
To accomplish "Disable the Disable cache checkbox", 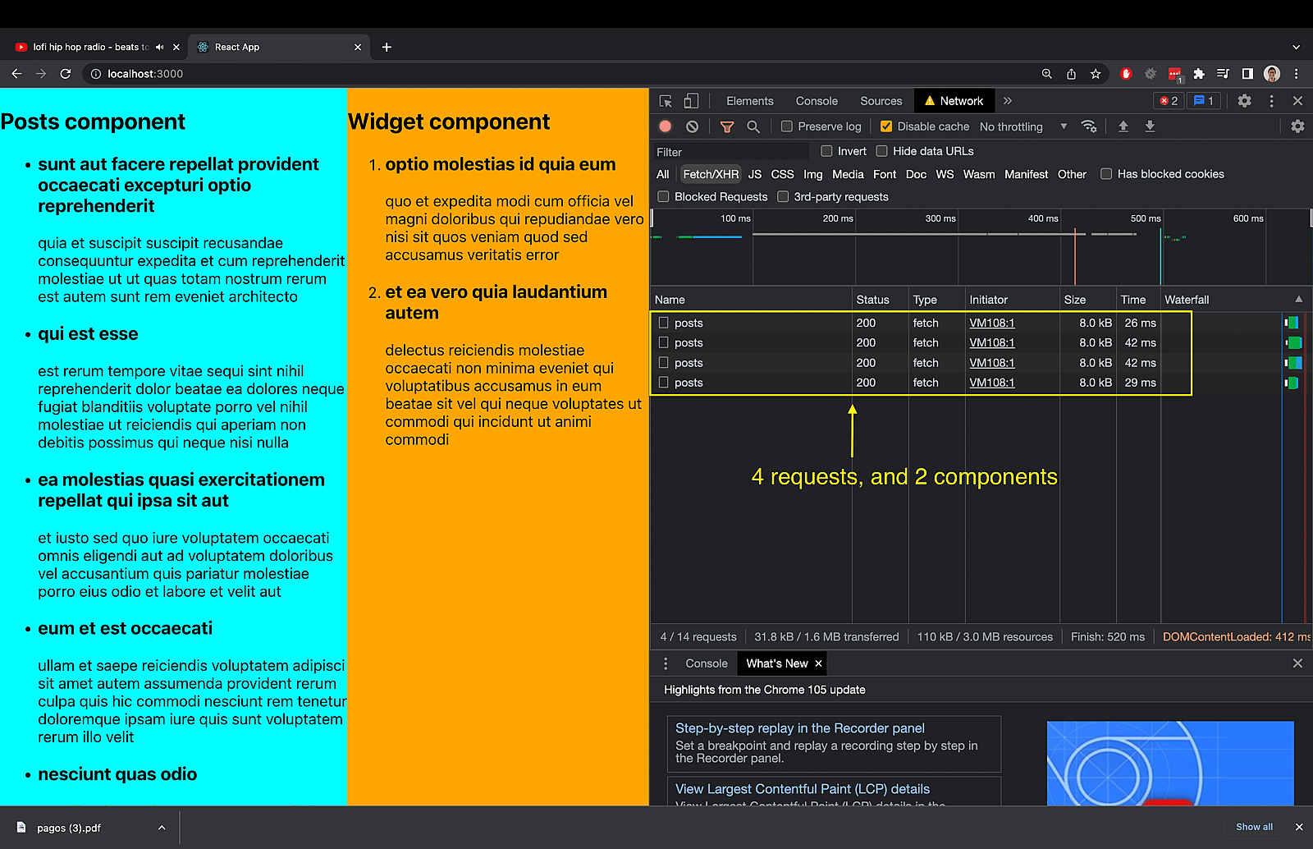I will coord(886,126).
